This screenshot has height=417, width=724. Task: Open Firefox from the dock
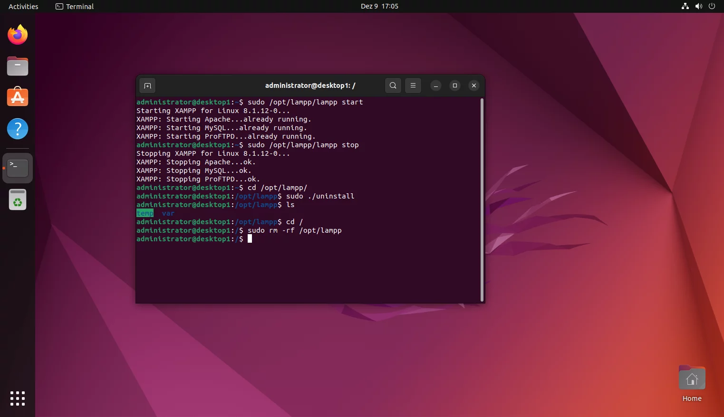click(x=18, y=35)
